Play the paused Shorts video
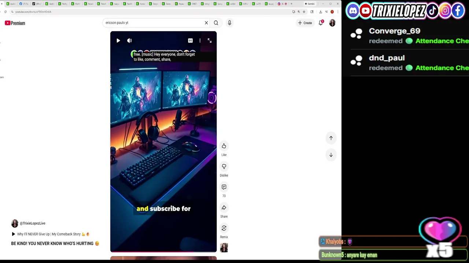Viewport: 469px width, 263px height. [x=118, y=41]
